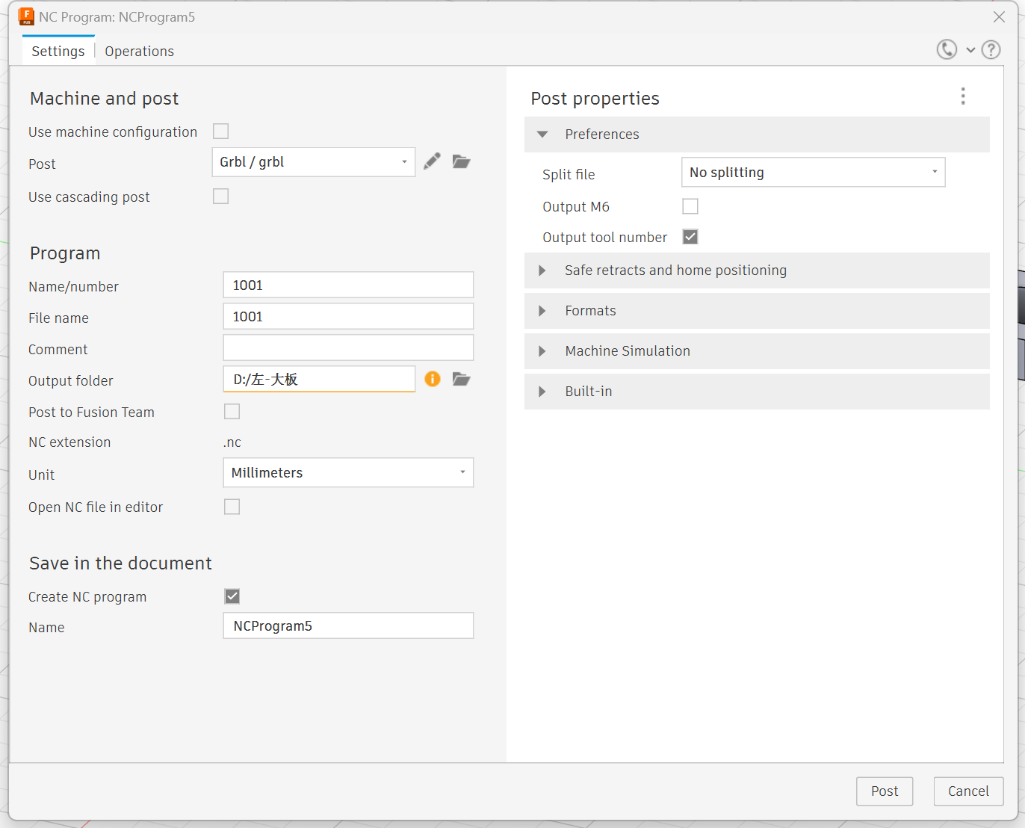The height and width of the screenshot is (828, 1025).
Task: Collapse the Preferences section
Action: pos(757,135)
